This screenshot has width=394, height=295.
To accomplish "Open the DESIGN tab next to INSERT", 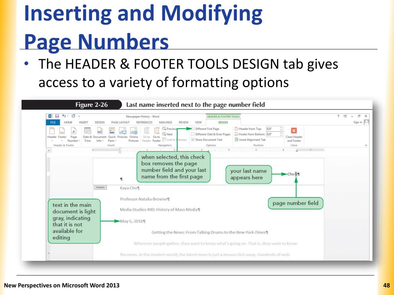I will click(x=100, y=123).
